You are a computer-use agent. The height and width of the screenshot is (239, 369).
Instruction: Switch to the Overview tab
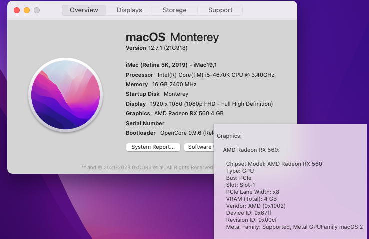point(84,10)
